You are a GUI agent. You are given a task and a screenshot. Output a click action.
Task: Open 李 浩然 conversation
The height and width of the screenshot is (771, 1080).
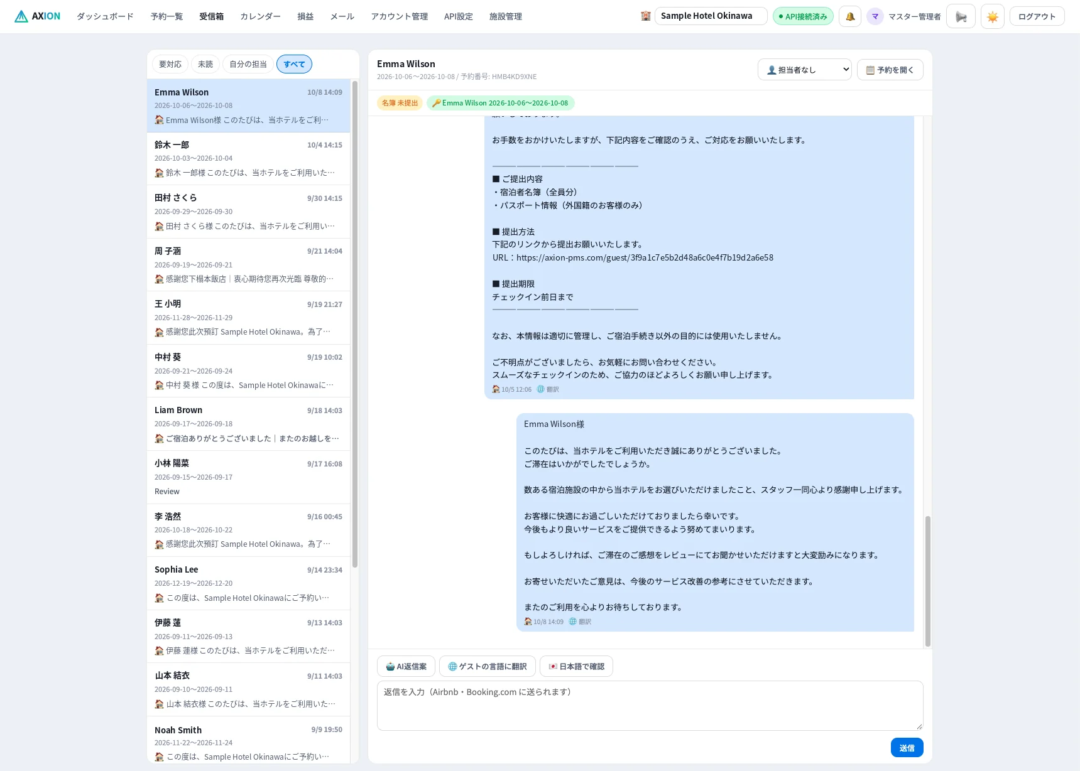249,530
